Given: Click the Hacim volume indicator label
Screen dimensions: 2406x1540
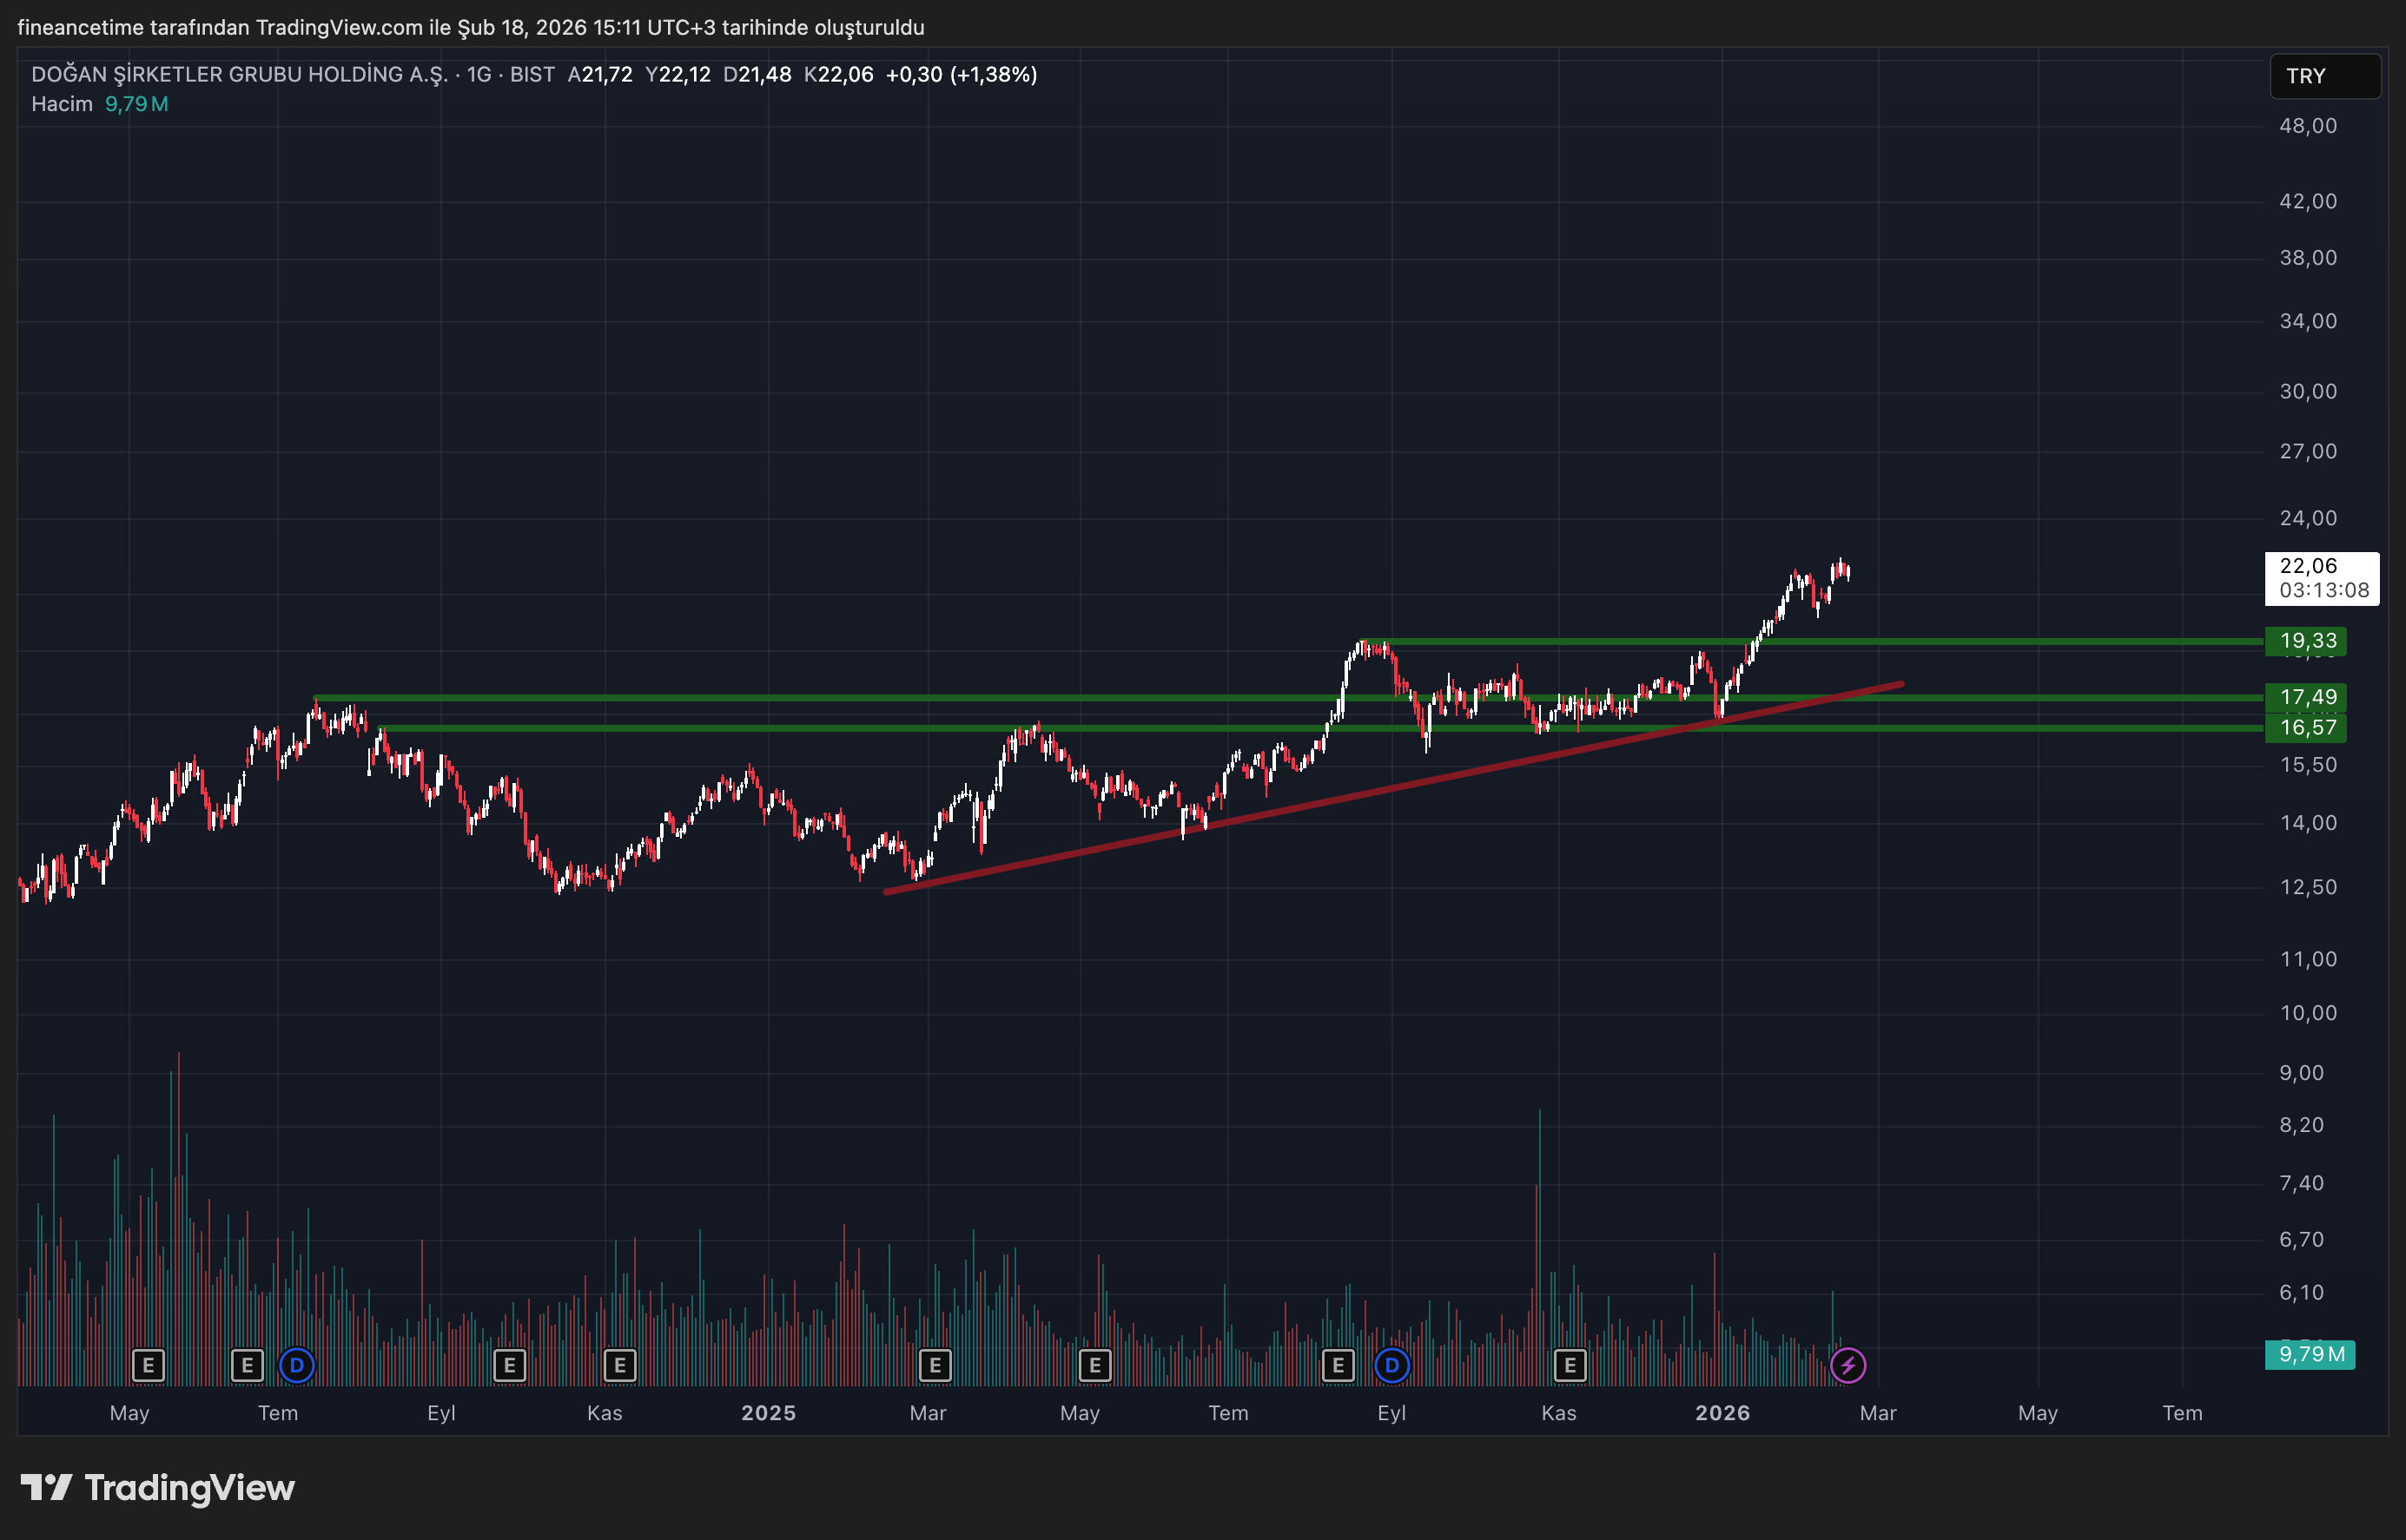Looking at the screenshot, I should (x=61, y=104).
